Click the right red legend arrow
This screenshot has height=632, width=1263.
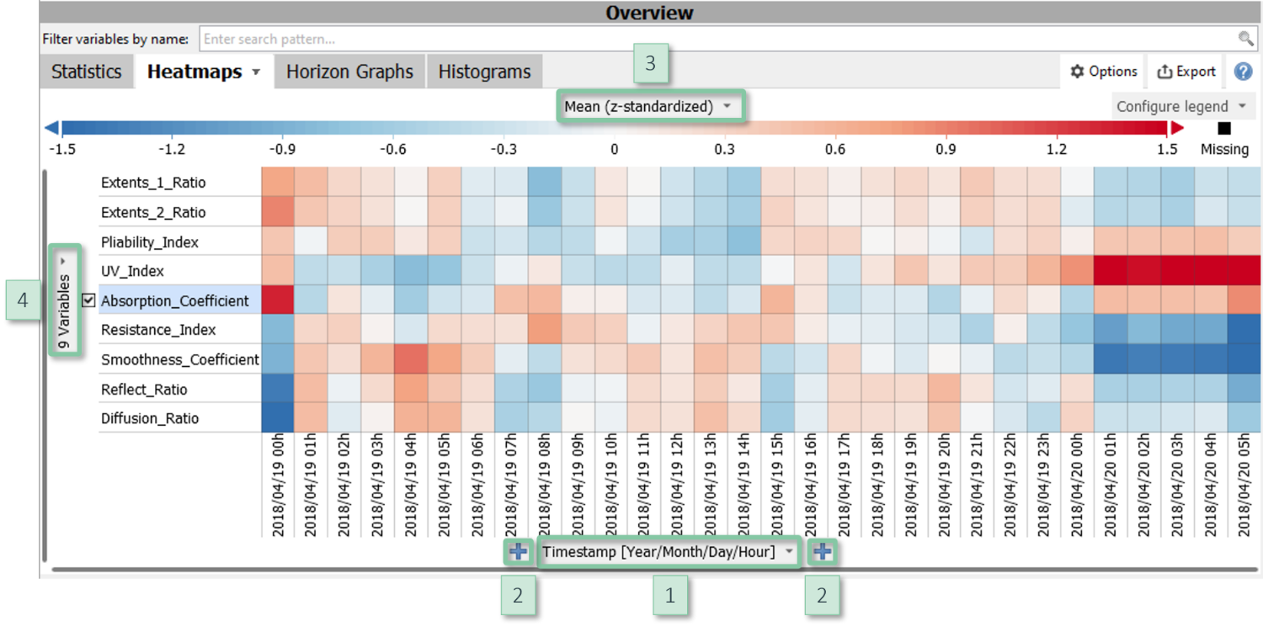pyautogui.click(x=1177, y=128)
